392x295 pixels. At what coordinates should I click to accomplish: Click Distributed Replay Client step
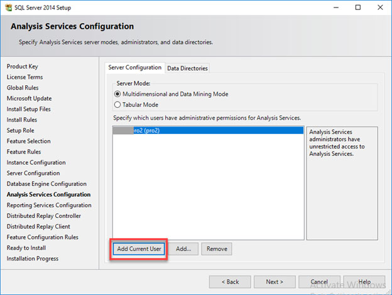point(38,227)
